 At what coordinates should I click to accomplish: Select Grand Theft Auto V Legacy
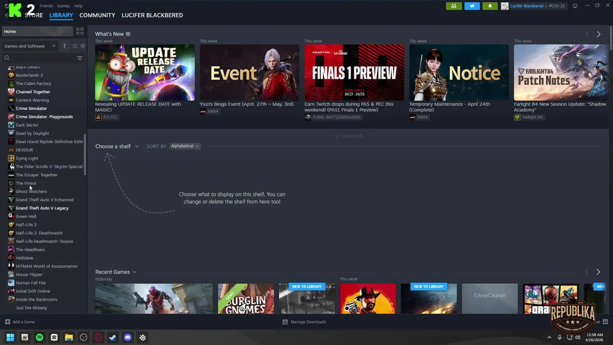pyautogui.click(x=42, y=208)
